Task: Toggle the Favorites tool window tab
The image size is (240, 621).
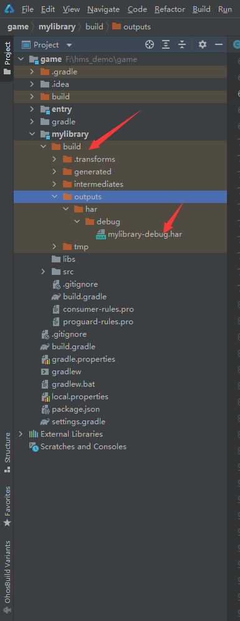Action: coord(7,506)
